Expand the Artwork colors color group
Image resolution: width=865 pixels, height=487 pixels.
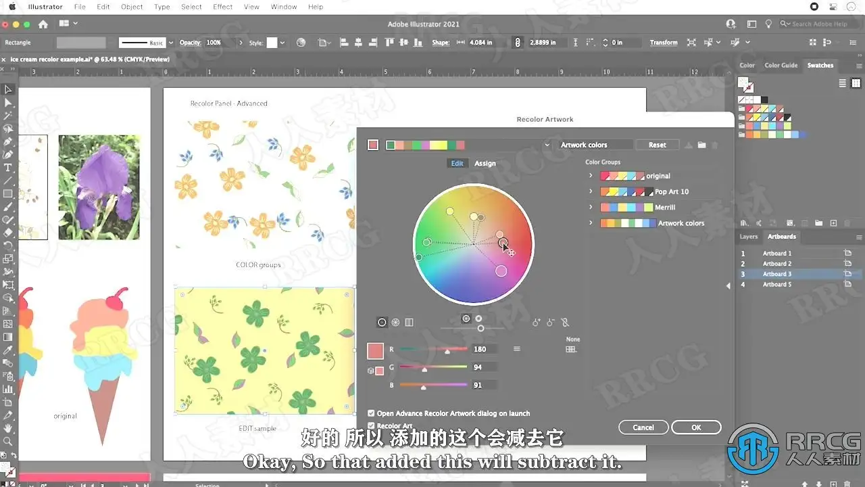591,223
